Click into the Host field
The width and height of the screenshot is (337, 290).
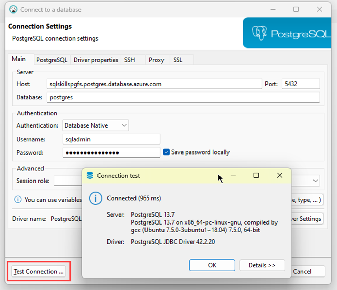pos(154,84)
